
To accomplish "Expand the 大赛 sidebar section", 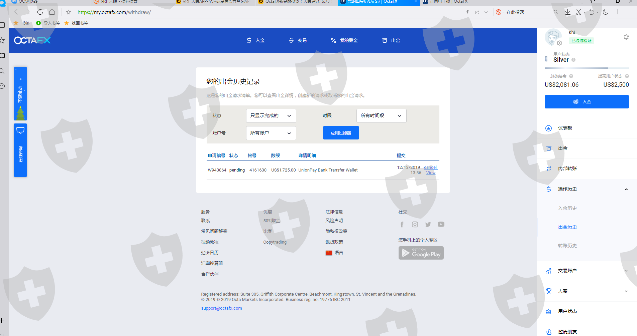I will coord(626,291).
